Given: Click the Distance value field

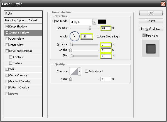Looking at the screenshot, I should click(106, 45).
